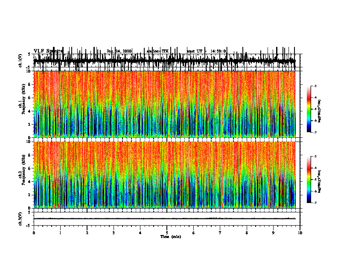
Task: Click the ch.1 frequency tick label '4'
Action: pyautogui.click(x=29, y=111)
